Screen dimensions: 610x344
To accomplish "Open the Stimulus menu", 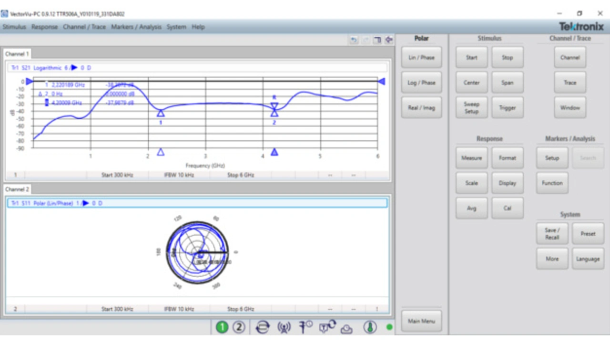I will point(14,27).
